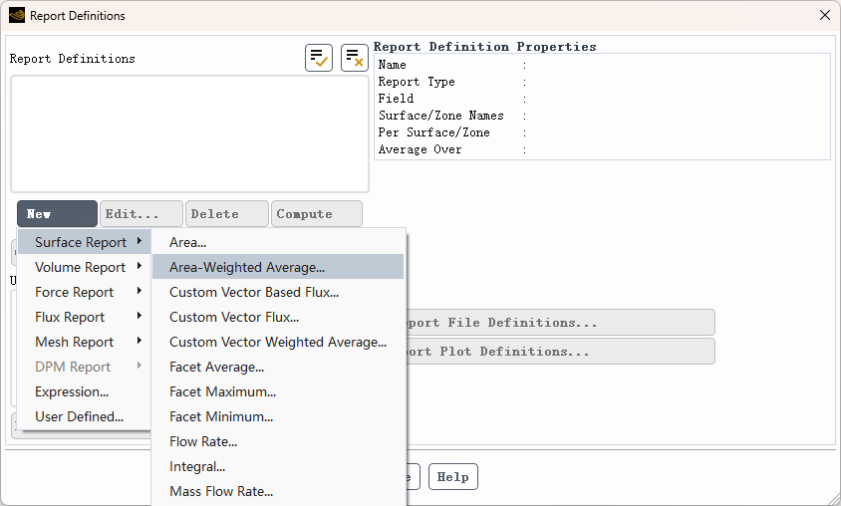Viewport: 841px width, 506px height.
Task: Select Custom Vector Flux... entry
Action: pos(234,317)
